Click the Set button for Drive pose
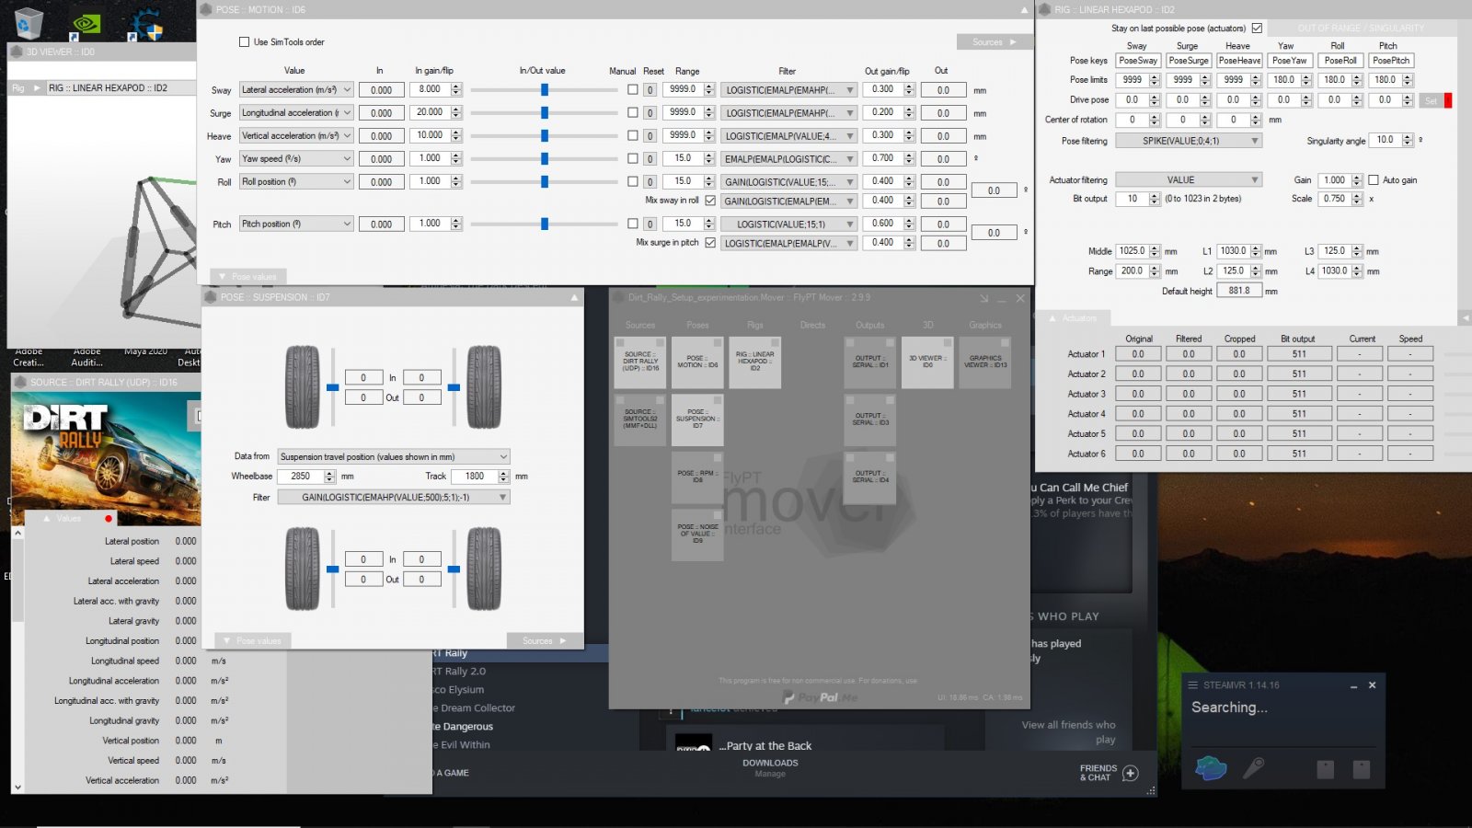1472x828 pixels. pyautogui.click(x=1431, y=101)
